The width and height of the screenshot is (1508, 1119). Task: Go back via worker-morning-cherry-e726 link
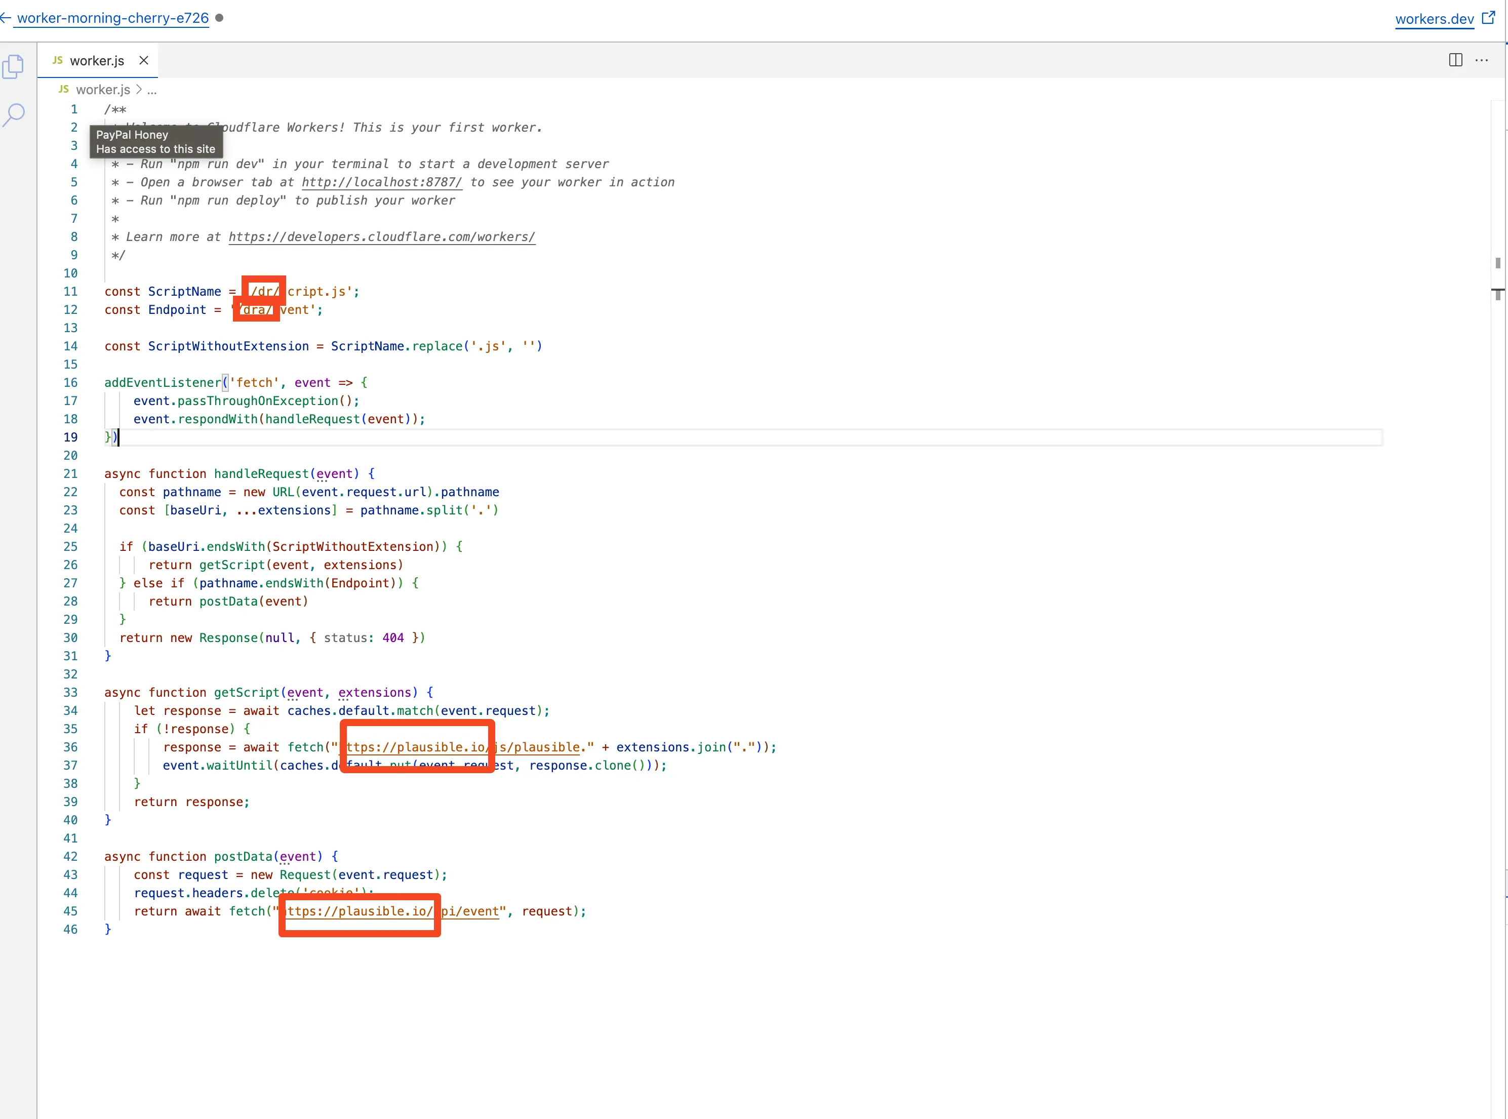point(112,18)
